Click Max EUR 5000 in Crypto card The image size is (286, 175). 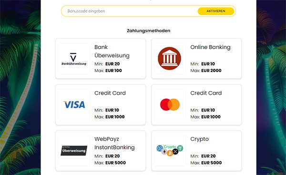[x=206, y=163]
